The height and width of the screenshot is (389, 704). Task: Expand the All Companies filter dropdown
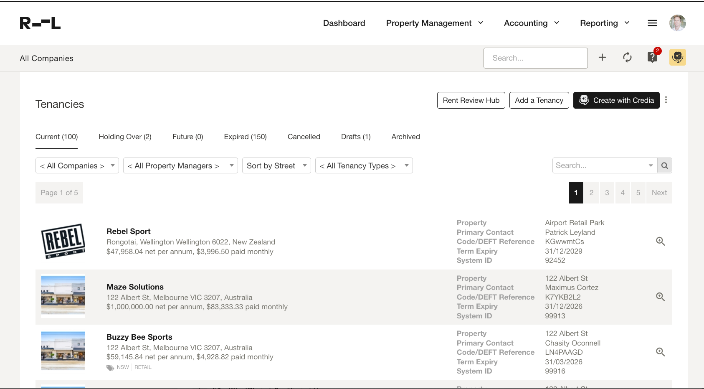pos(77,165)
